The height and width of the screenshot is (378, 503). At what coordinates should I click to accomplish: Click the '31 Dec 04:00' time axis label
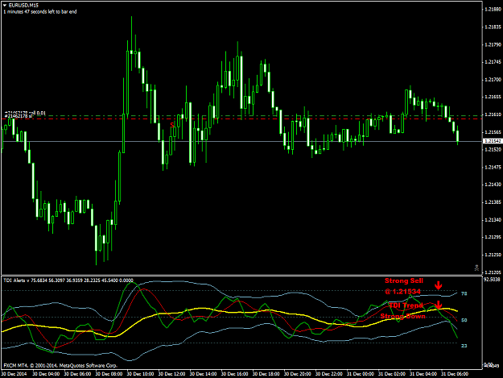(x=423, y=374)
